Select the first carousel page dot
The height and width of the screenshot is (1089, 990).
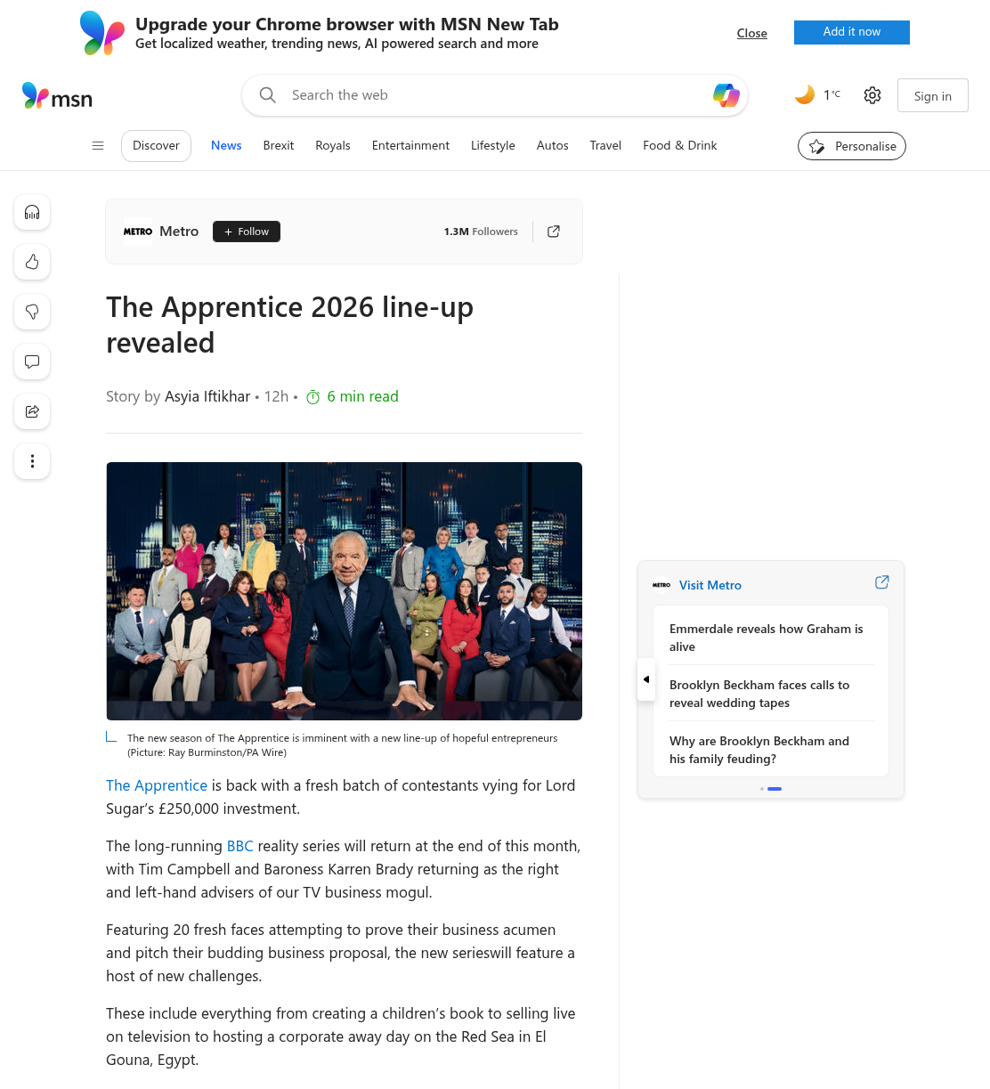[x=762, y=789]
